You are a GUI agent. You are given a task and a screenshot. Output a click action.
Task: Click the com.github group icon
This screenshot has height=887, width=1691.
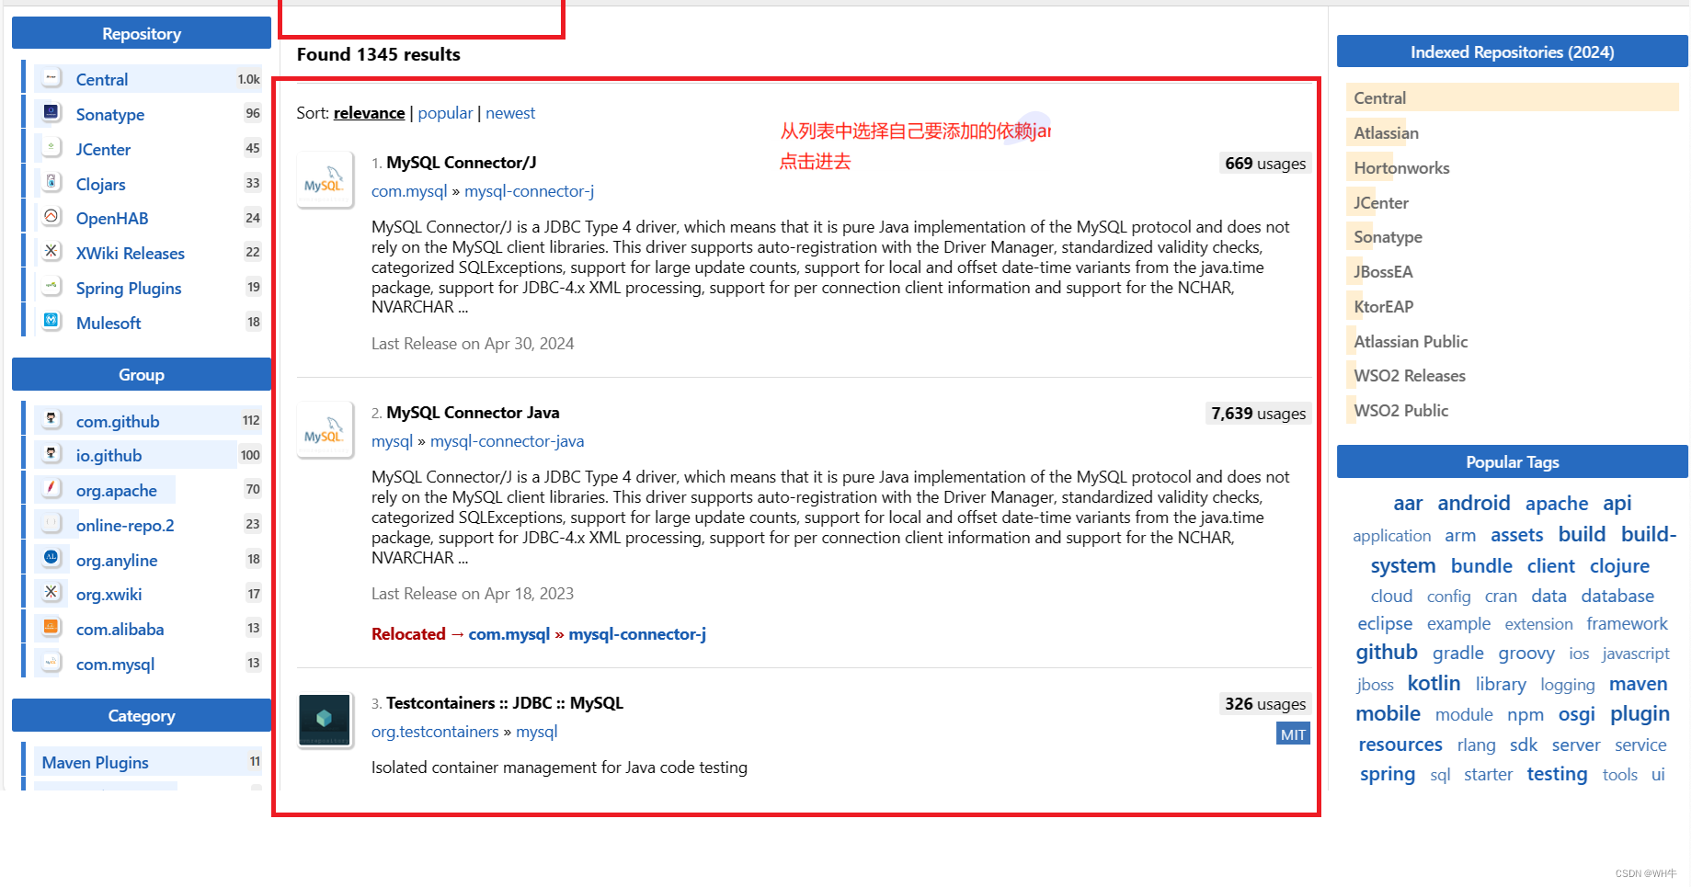51,420
